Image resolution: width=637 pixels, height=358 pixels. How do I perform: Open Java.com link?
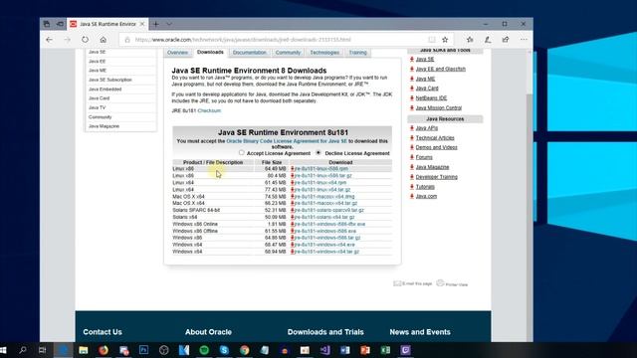click(x=426, y=196)
